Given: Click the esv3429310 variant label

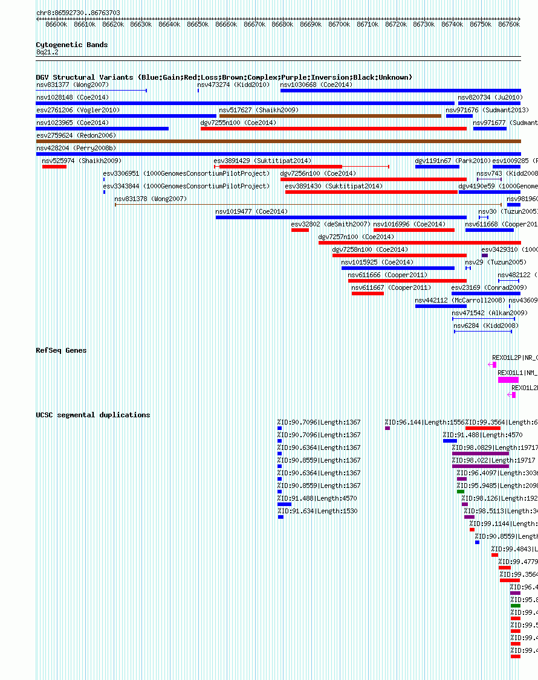Looking at the screenshot, I should coord(510,249).
